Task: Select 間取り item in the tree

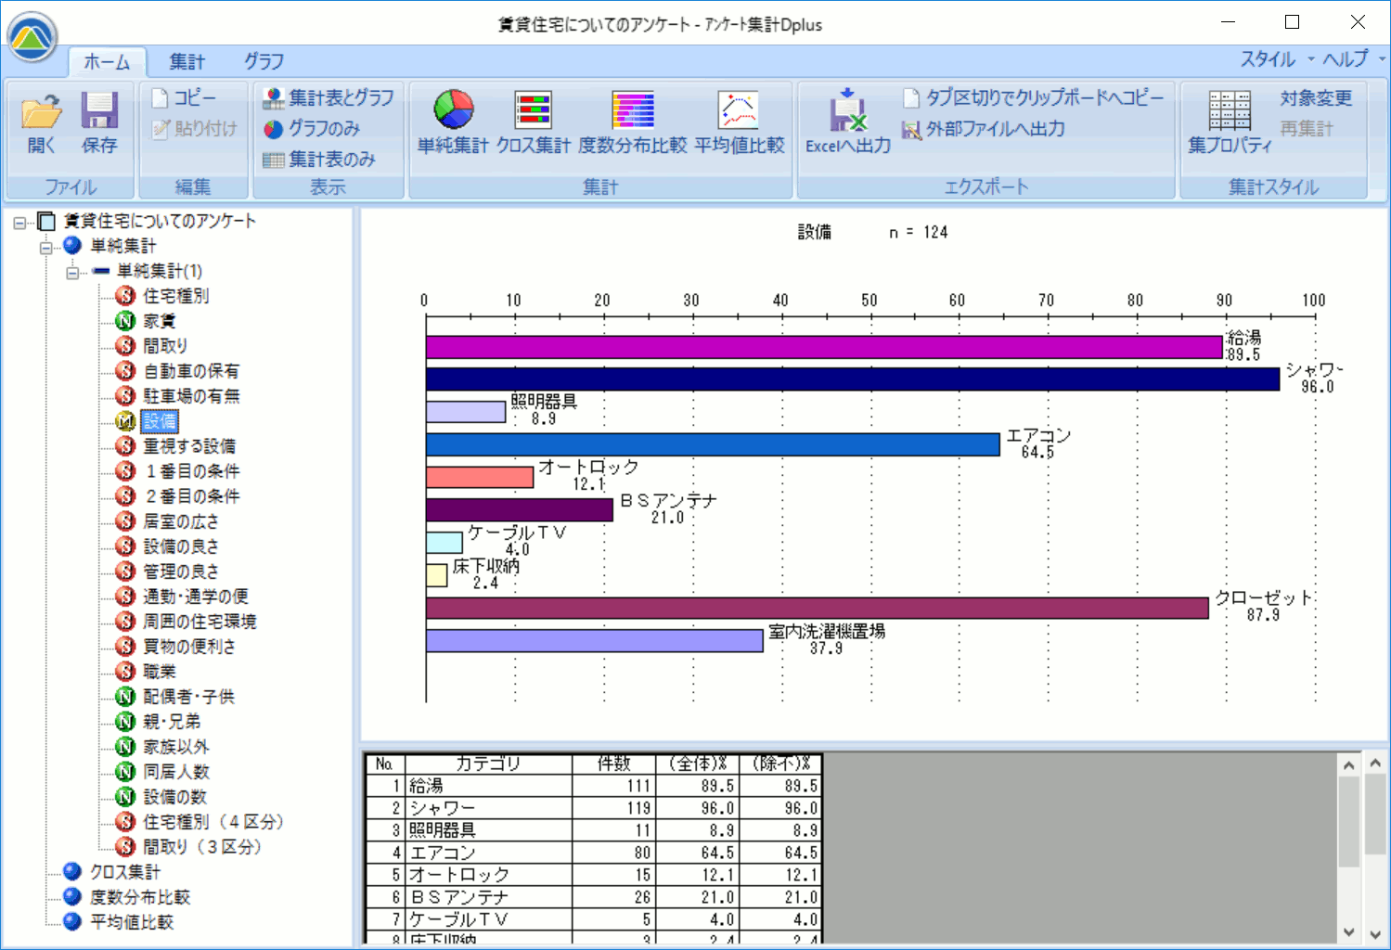Action: 165,346
